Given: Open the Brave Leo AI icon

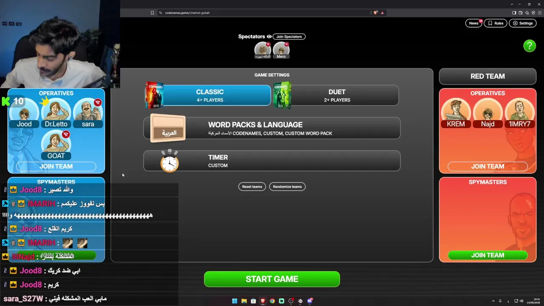Looking at the screenshot, I should pos(527,13).
